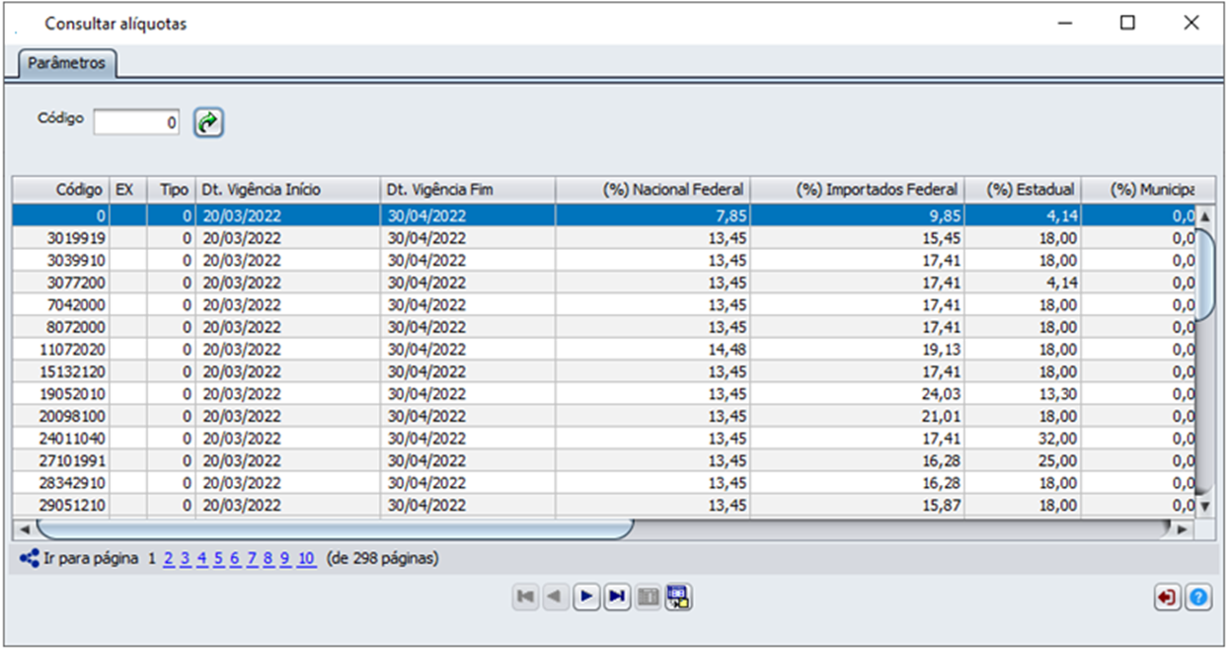
Task: Click the red exit door icon
Action: point(1167,598)
